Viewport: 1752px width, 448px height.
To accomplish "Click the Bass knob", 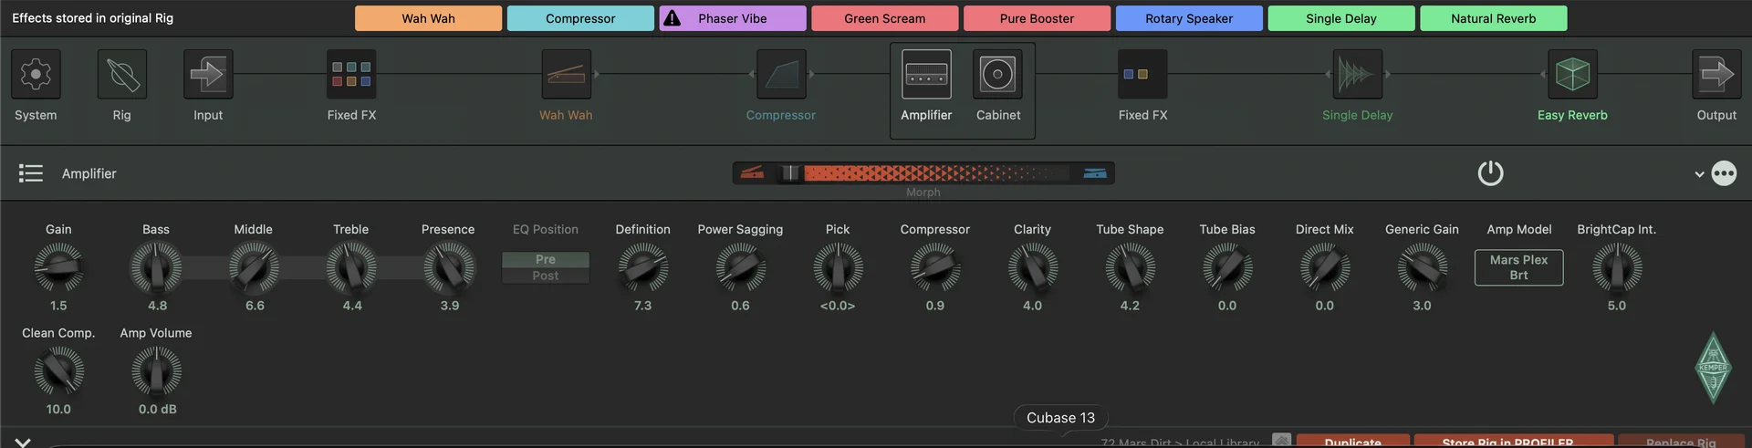I will (x=156, y=268).
